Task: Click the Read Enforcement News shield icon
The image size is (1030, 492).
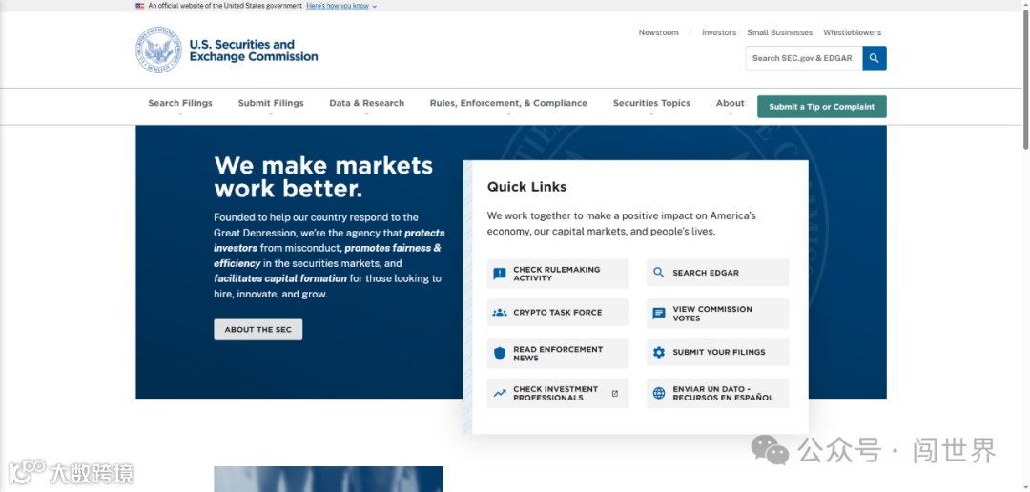Action: click(x=500, y=354)
